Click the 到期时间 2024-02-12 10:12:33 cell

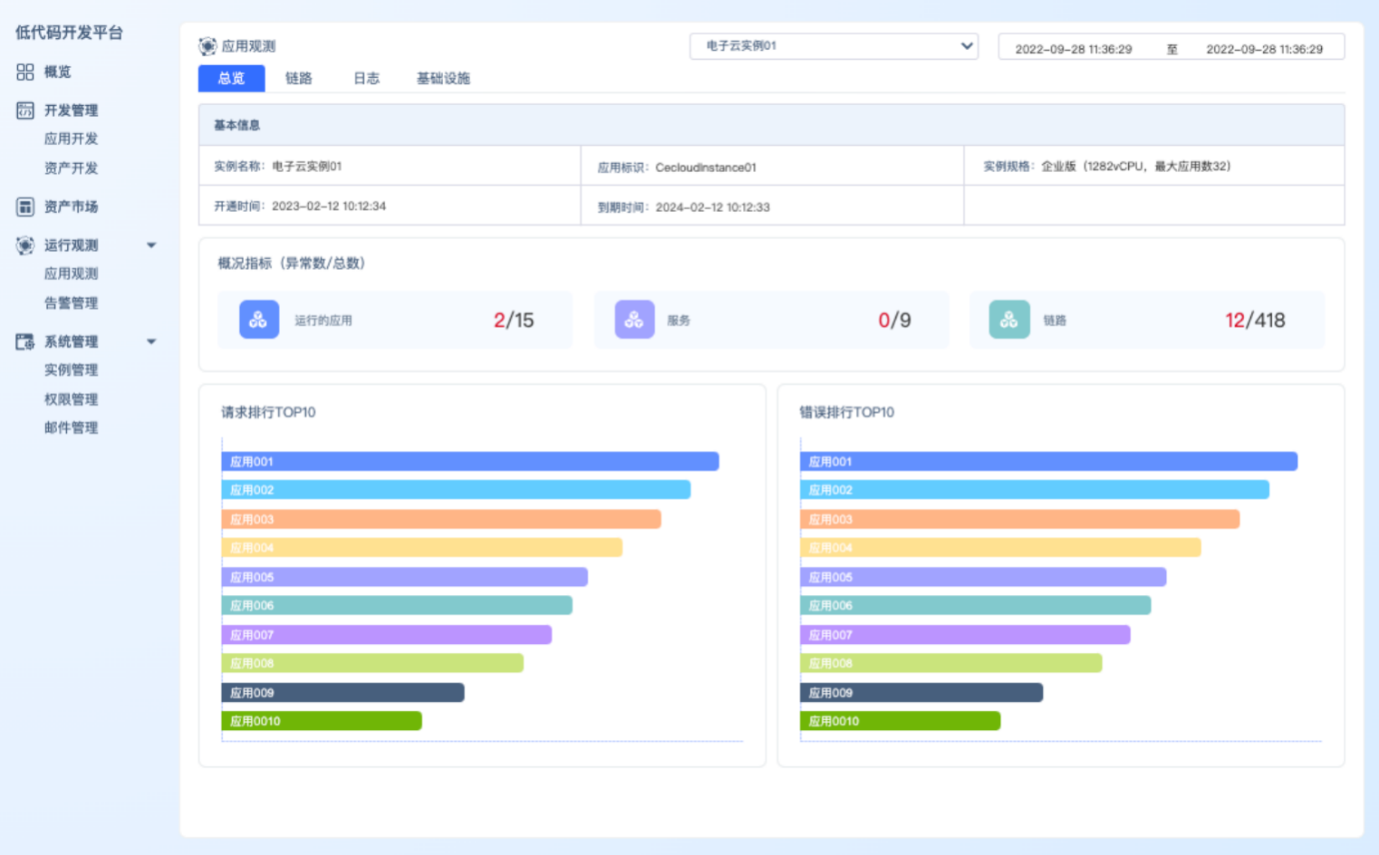772,206
